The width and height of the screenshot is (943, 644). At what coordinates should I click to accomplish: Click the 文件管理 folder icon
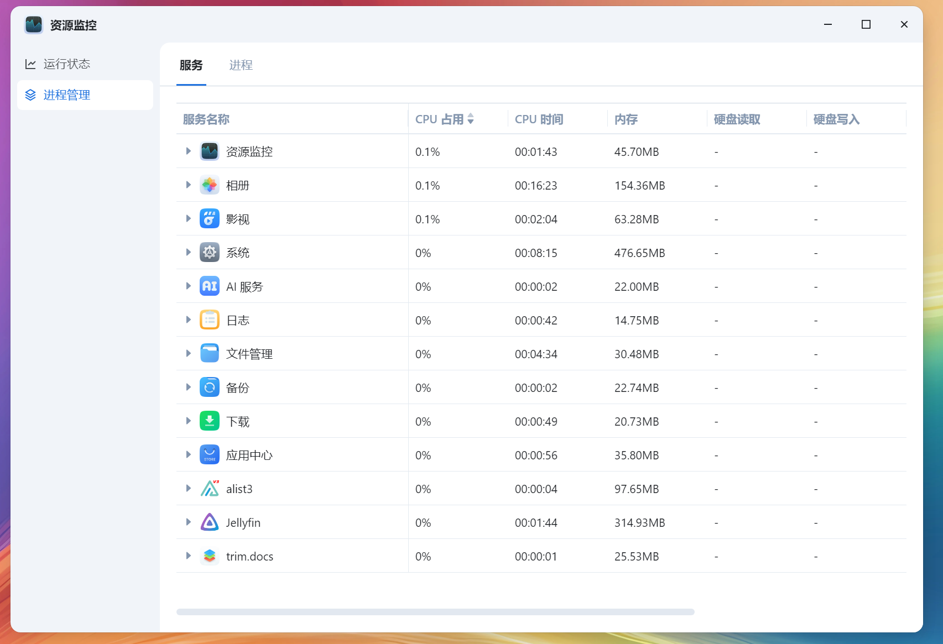coord(210,354)
